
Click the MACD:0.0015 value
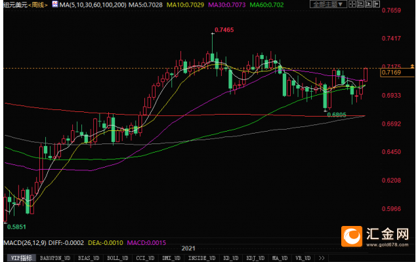(146, 243)
